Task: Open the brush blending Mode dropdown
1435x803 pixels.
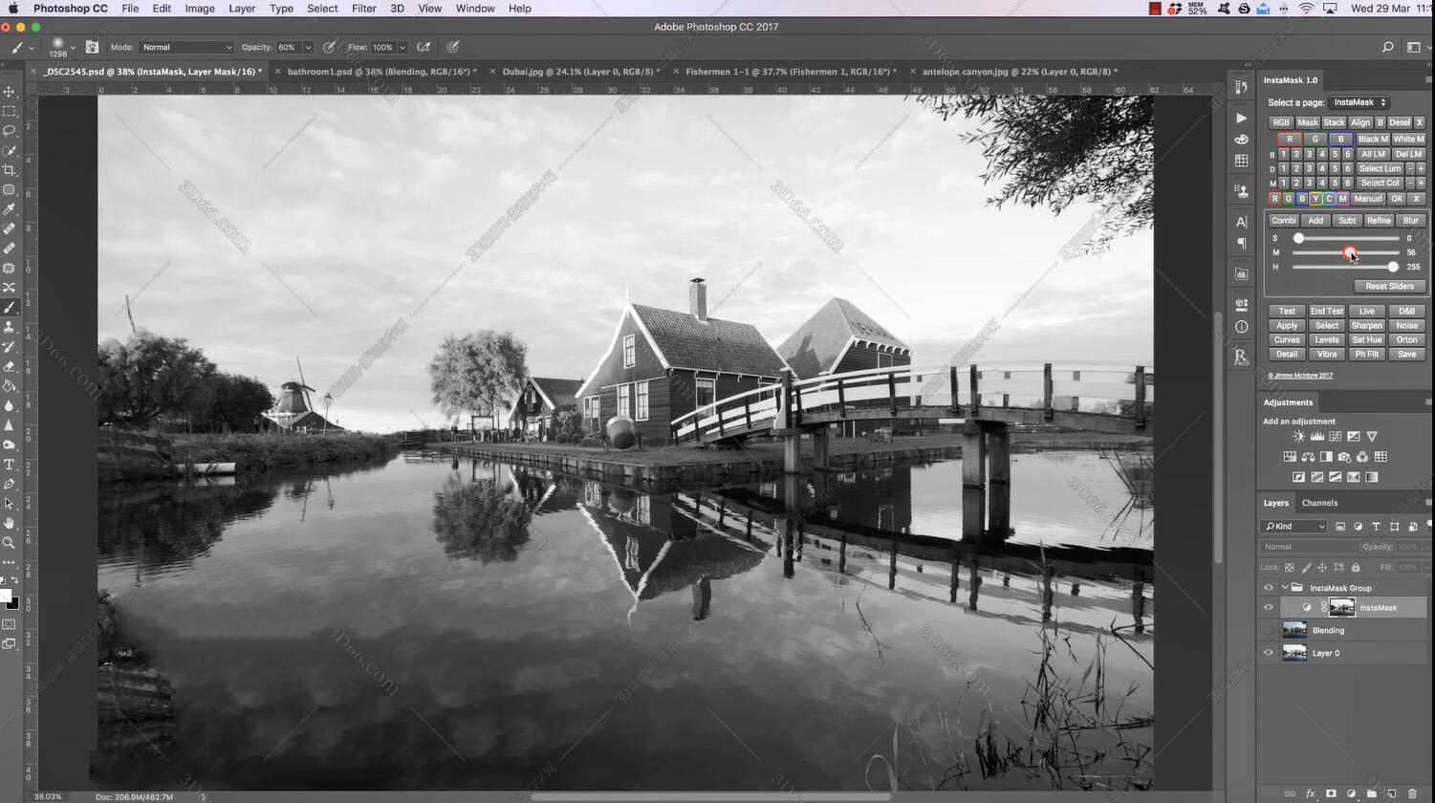Action: (185, 47)
